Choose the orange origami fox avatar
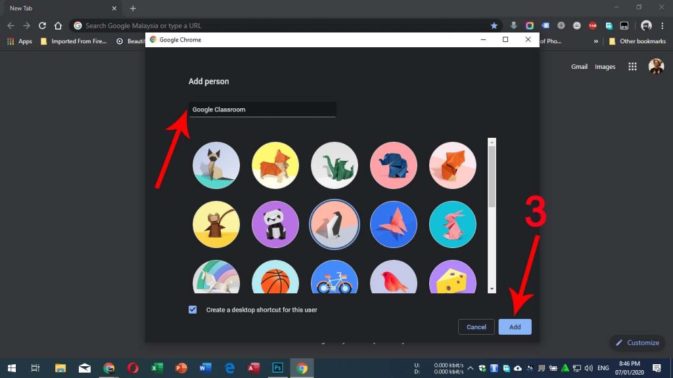This screenshot has height=378, width=673. 452,165
